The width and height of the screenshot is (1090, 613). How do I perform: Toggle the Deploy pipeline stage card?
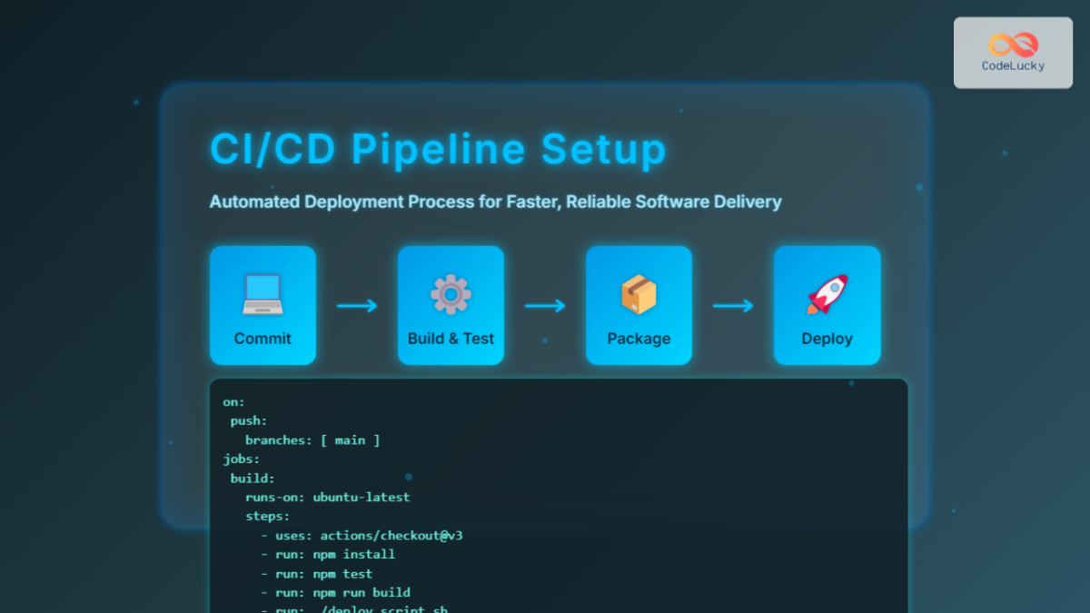click(x=827, y=305)
